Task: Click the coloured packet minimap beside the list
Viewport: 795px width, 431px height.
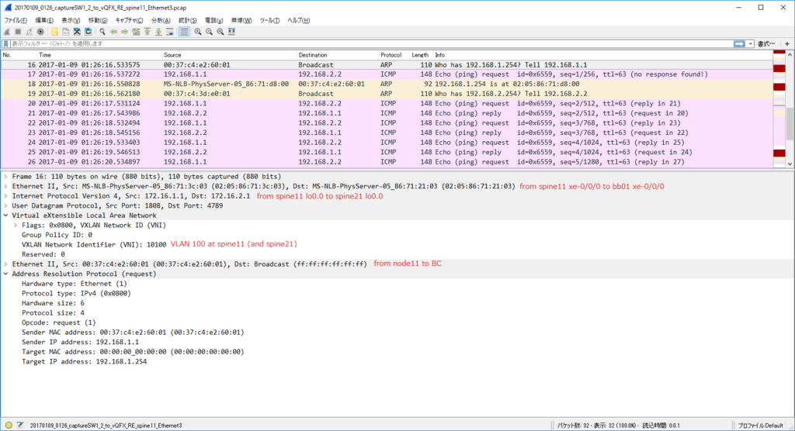Action: click(779, 109)
